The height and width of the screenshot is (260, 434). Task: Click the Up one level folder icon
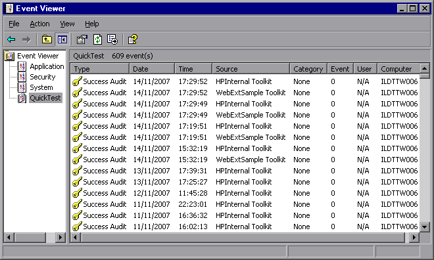point(47,39)
